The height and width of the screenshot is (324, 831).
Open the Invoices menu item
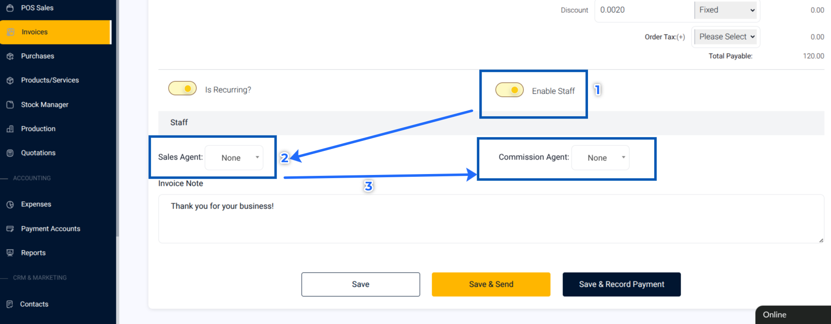[x=55, y=32]
